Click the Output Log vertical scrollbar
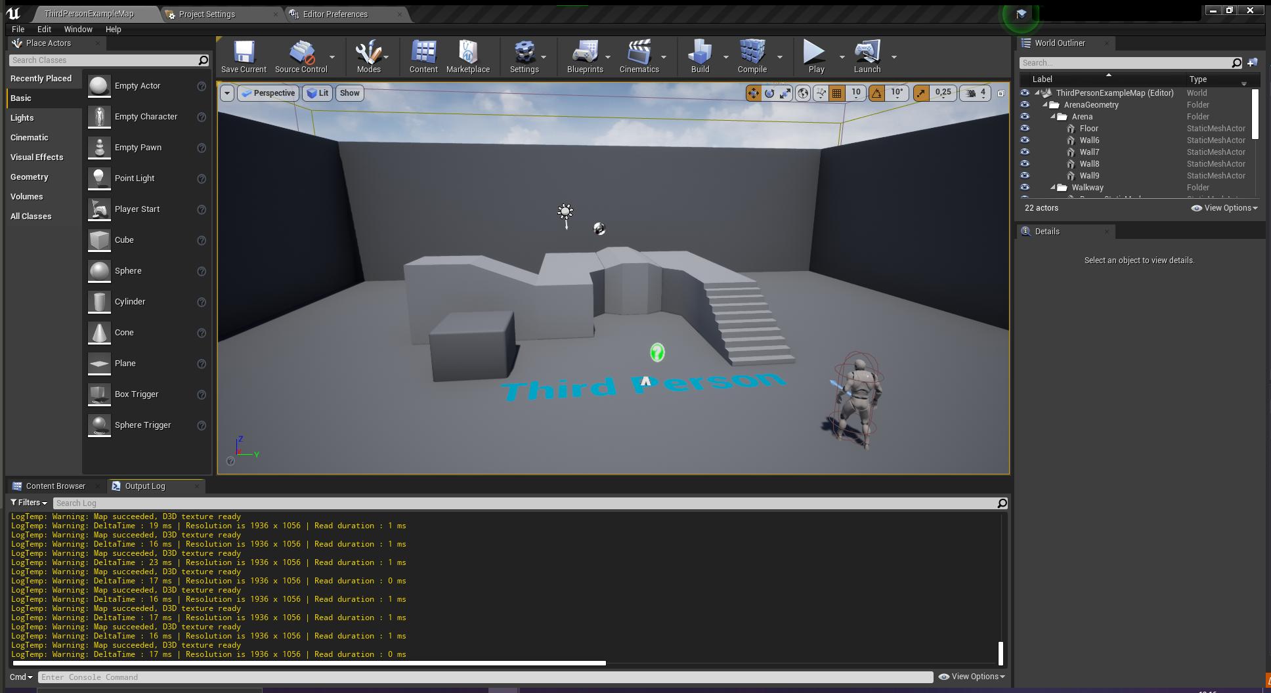Viewport: 1271px width, 693px height. 1001,653
